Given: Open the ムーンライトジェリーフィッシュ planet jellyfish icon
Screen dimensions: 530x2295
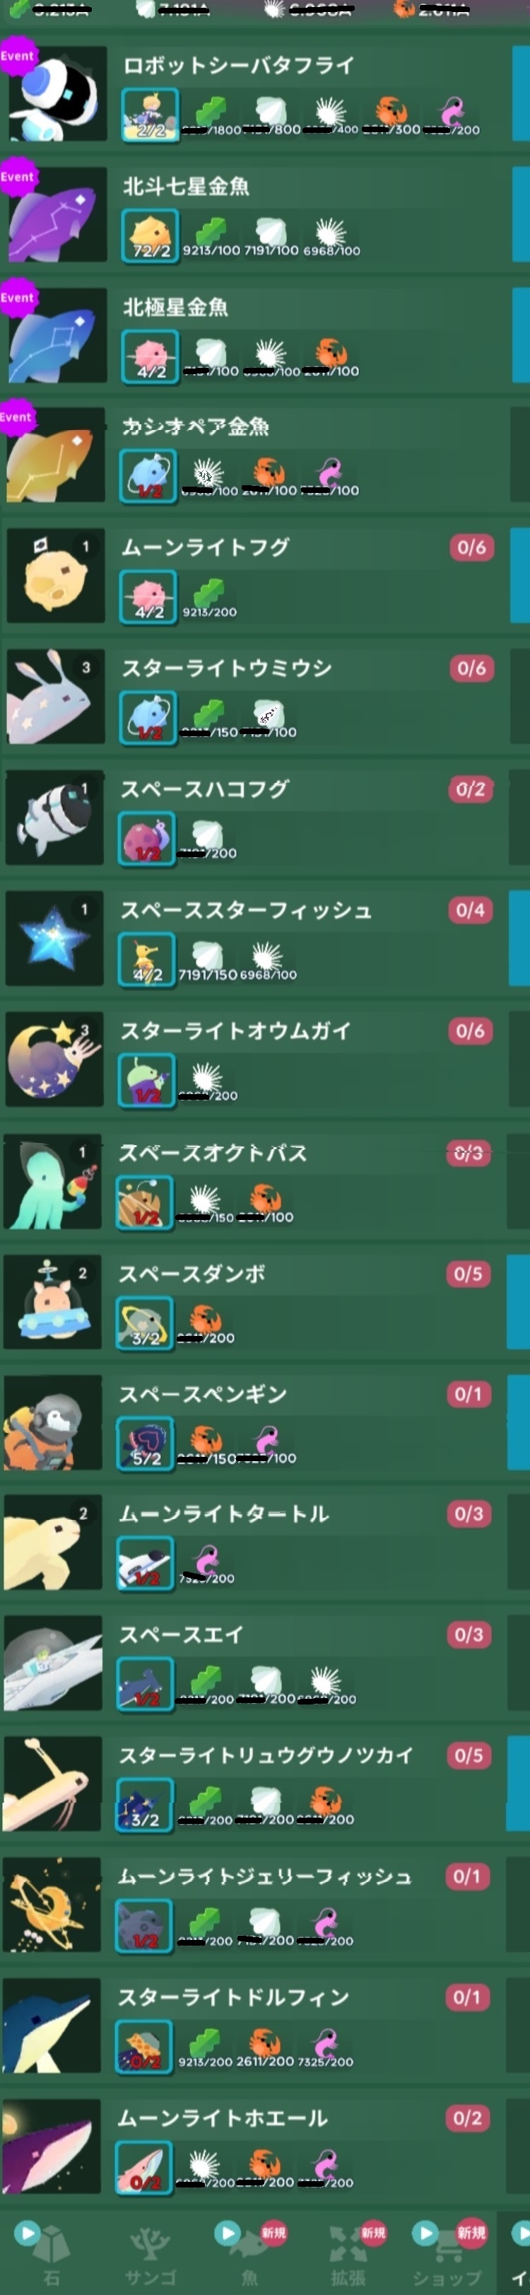Looking at the screenshot, I should tap(52, 1905).
